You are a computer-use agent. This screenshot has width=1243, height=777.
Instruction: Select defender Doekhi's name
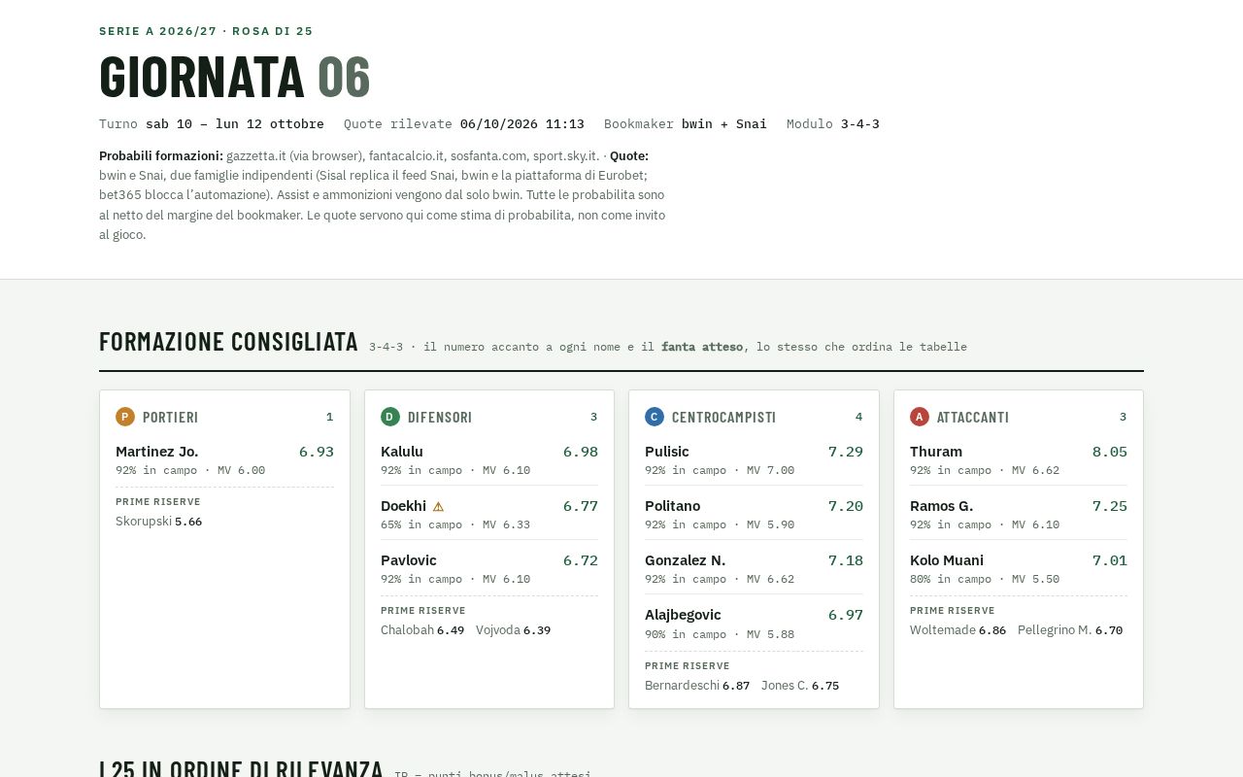404,506
